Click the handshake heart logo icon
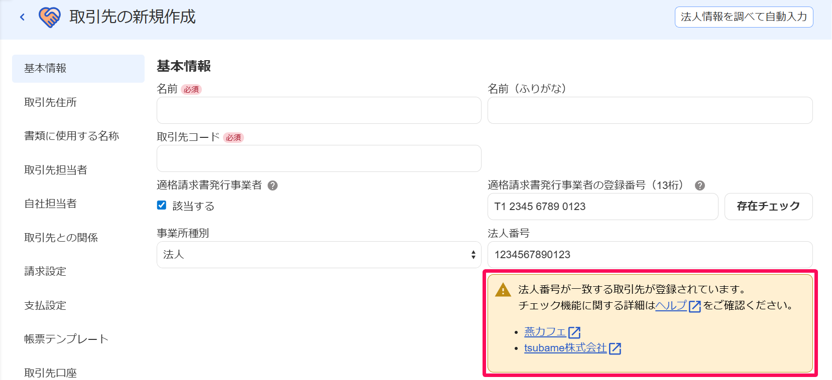 (50, 17)
